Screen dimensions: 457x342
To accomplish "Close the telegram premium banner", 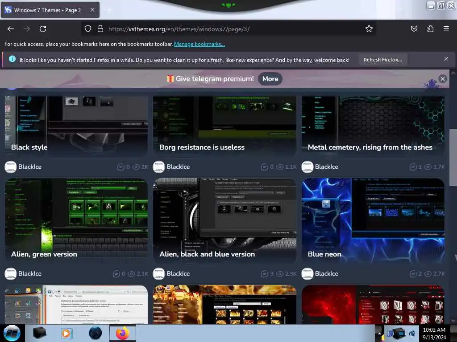I will point(442,79).
